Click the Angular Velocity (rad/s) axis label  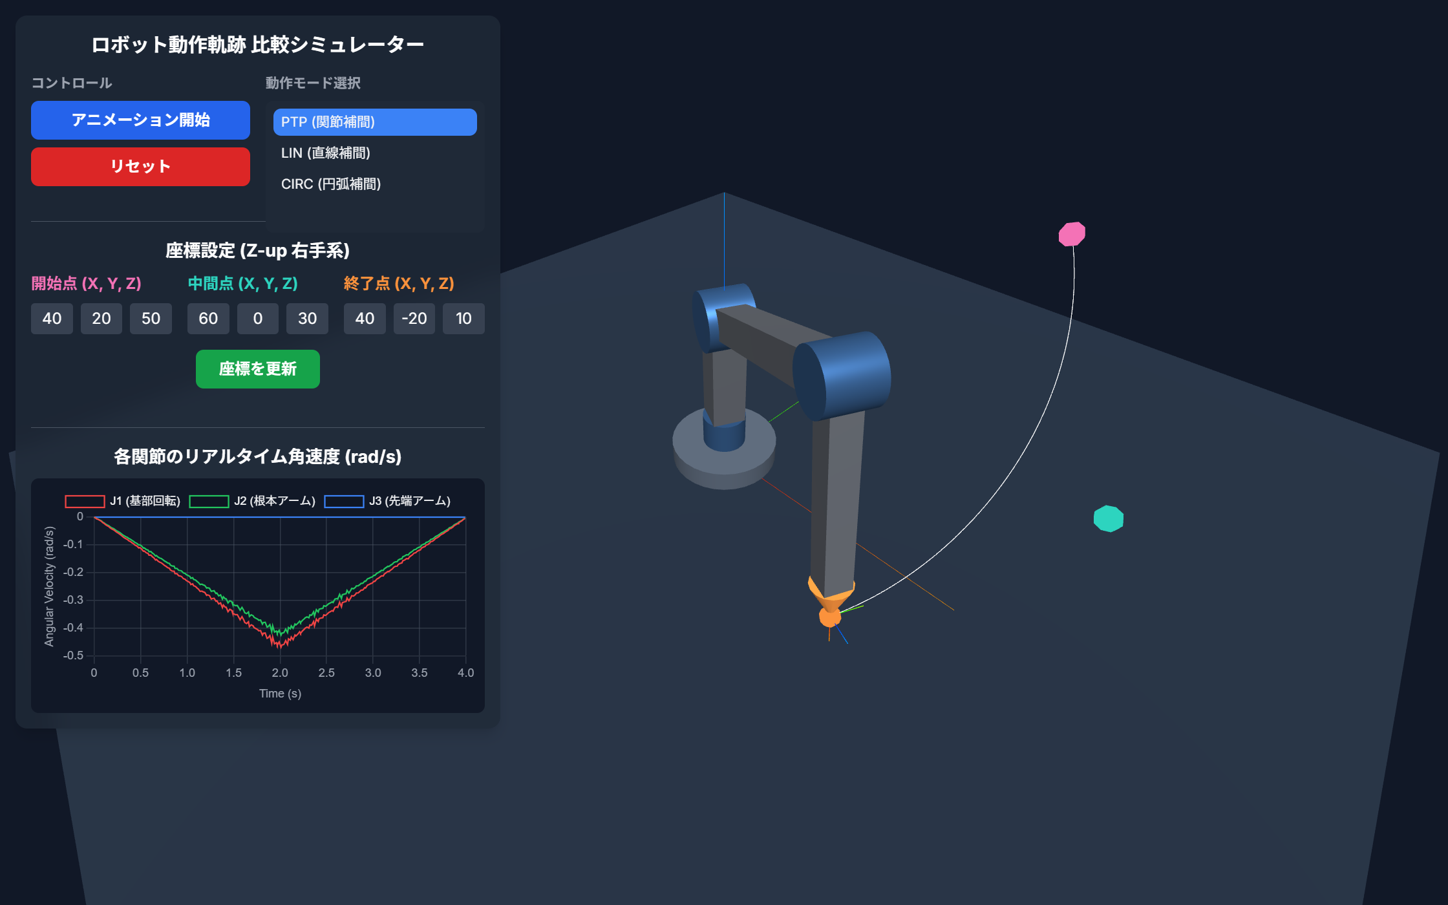[x=49, y=586]
